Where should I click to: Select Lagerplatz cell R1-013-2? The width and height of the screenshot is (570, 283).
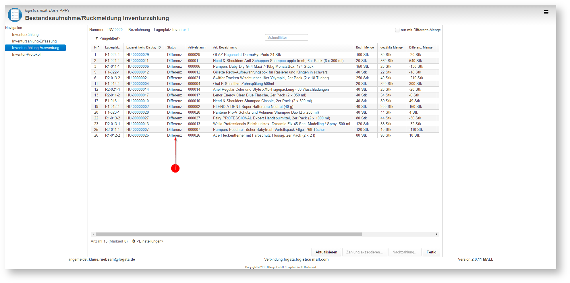coord(113,118)
